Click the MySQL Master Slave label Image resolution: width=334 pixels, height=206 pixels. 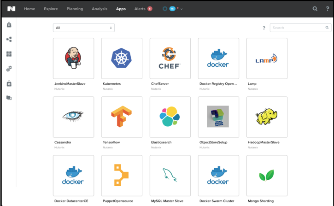click(x=167, y=201)
